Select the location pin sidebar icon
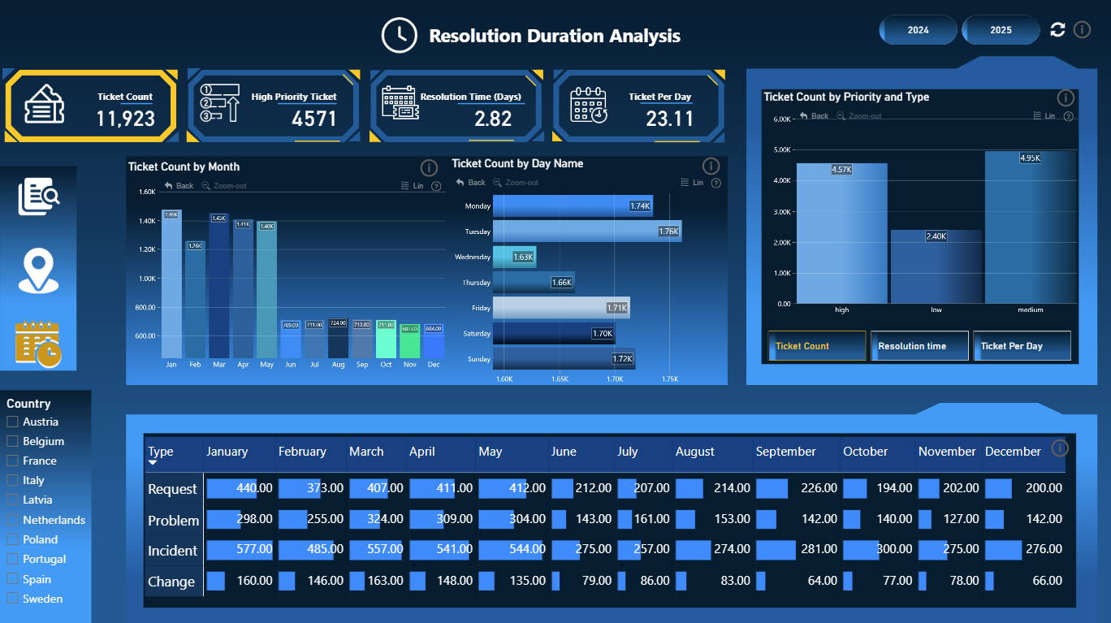 (x=38, y=271)
